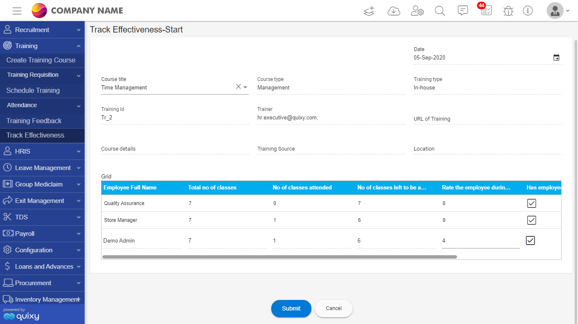
Task: Click the Inventory Management truck icon
Action: 8,299
